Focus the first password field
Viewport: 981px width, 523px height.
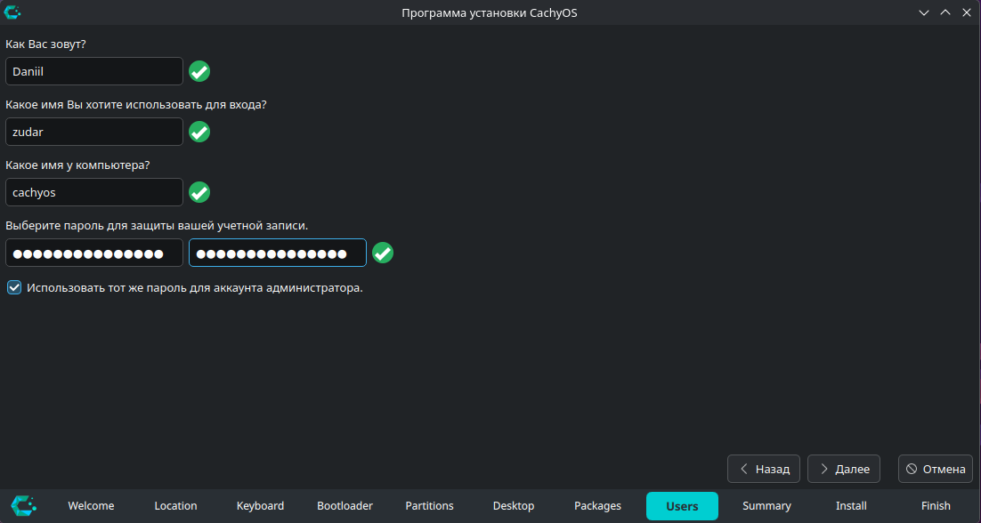click(x=93, y=253)
